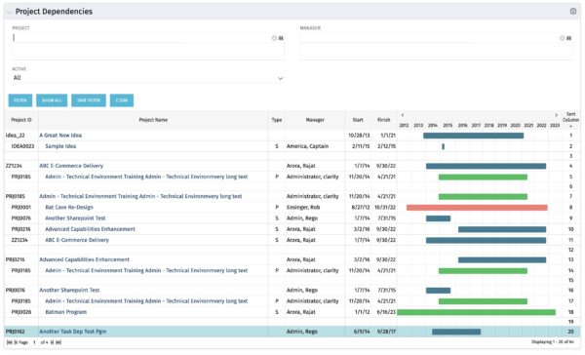The image size is (585, 355).
Task: Click the green Gantt bar for Batman Program
Action: click(x=477, y=312)
